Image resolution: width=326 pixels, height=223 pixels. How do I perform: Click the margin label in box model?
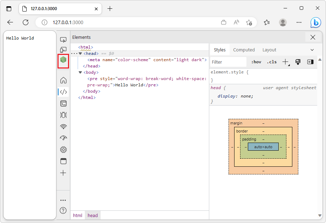[236, 123]
